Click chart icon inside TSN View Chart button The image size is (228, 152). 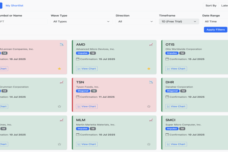point(79,106)
